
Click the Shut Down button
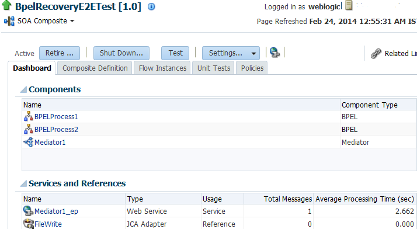coord(121,53)
